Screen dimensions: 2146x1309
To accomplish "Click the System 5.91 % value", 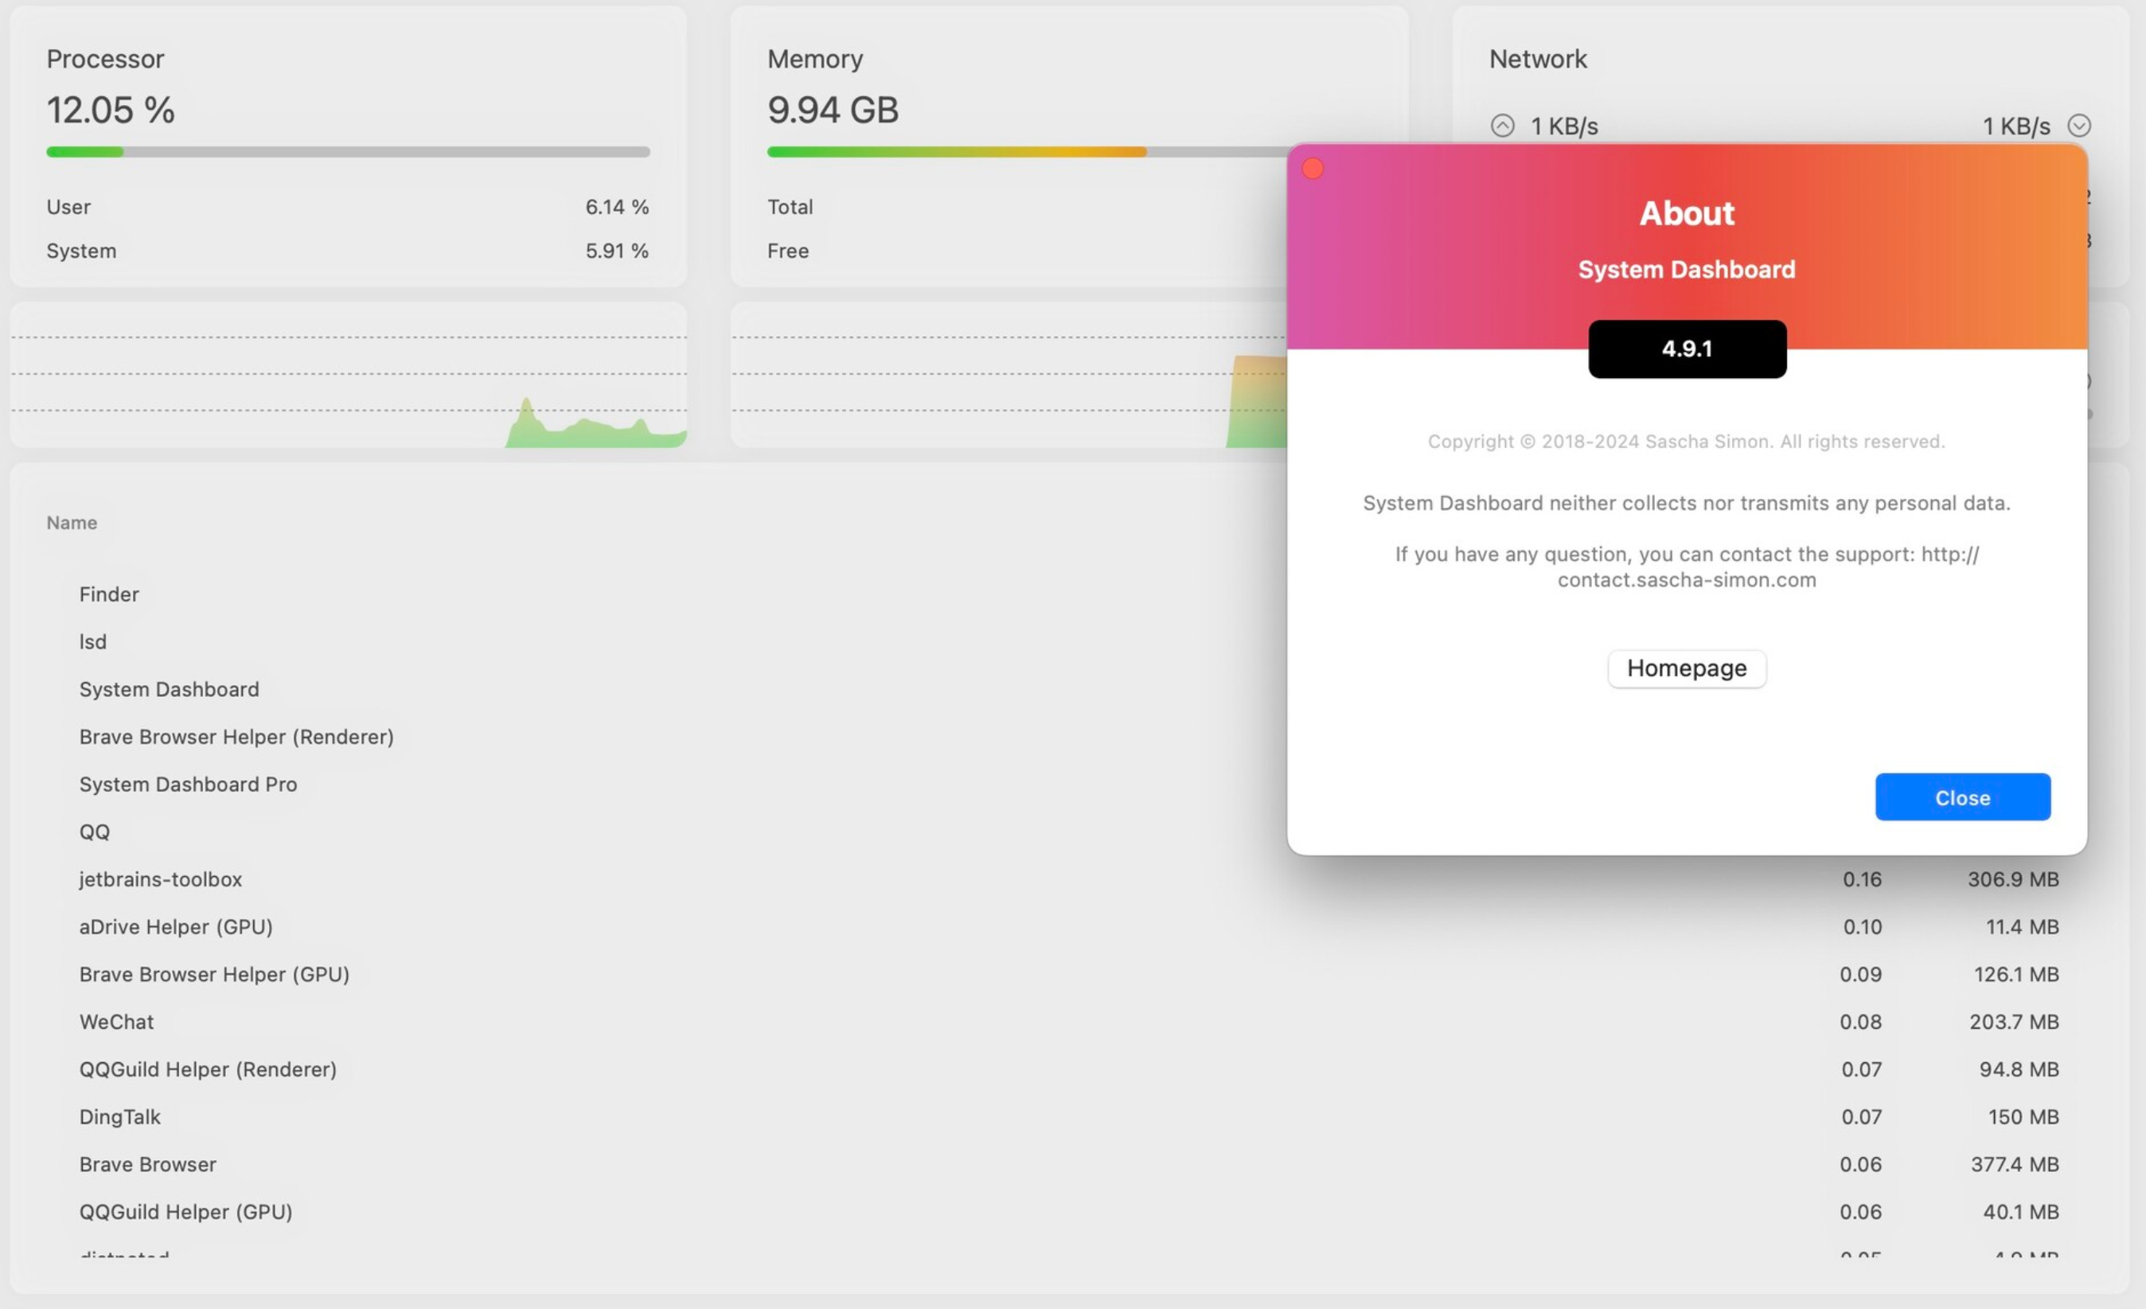I will (617, 251).
